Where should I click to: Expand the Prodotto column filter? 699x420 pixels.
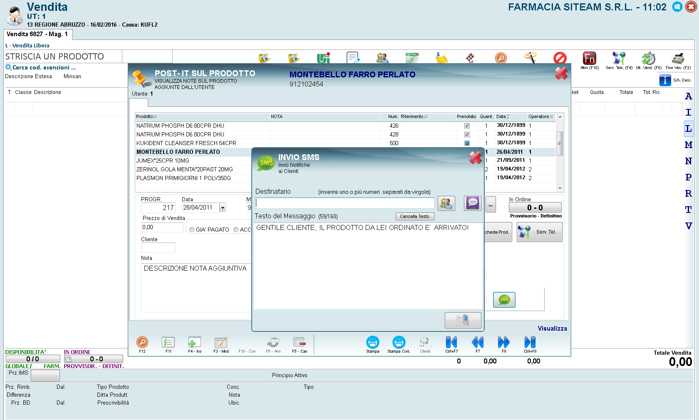tap(156, 117)
